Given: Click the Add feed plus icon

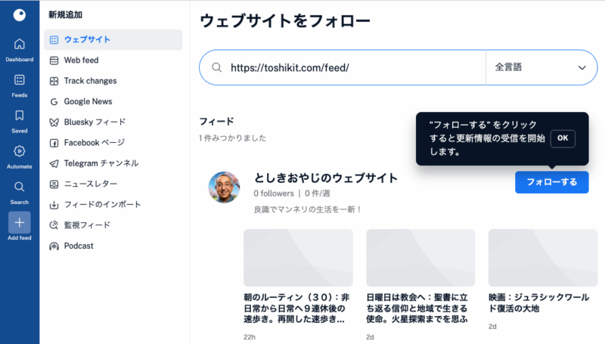Looking at the screenshot, I should (20, 222).
